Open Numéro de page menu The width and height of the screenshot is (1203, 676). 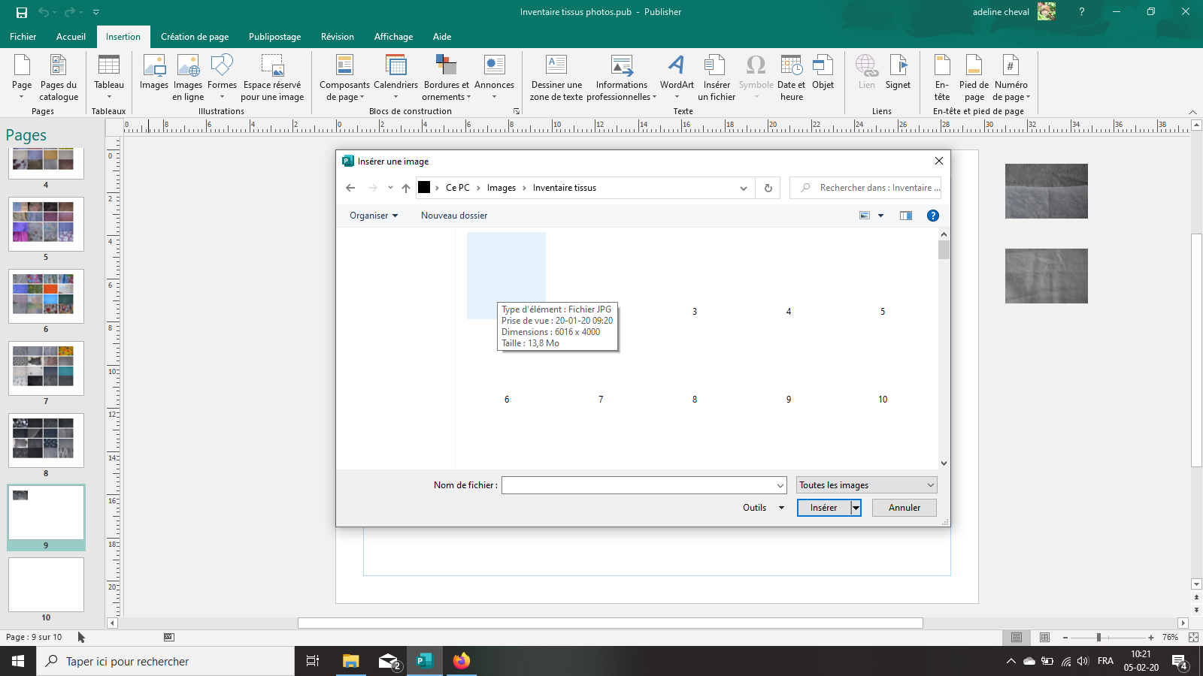tap(1011, 77)
